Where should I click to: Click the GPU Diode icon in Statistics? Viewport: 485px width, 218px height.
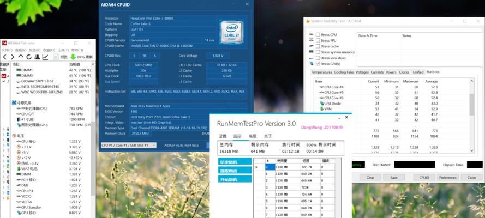pos(322,104)
